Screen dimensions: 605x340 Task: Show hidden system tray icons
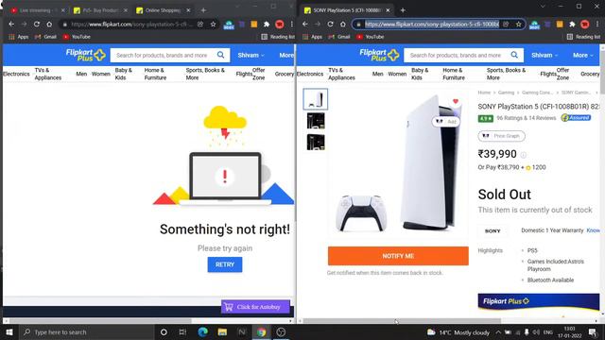498,331
